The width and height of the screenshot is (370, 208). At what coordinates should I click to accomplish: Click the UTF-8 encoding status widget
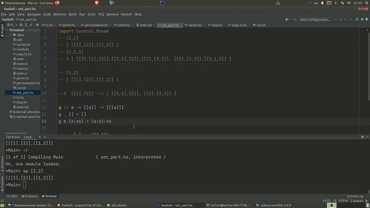pos(343,201)
